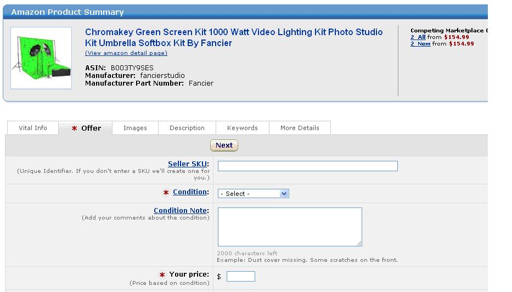Screen dimensions: 512x292
Task: Switch to the Vital Info tab
Action: point(33,128)
